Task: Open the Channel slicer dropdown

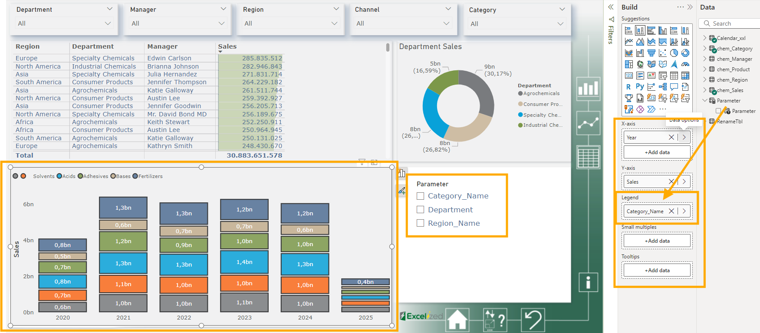Action: point(403,23)
